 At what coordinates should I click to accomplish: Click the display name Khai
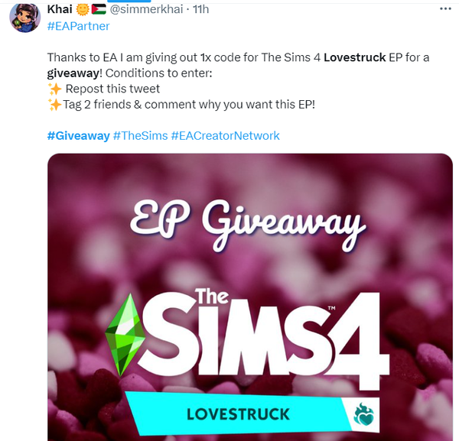[60, 9]
